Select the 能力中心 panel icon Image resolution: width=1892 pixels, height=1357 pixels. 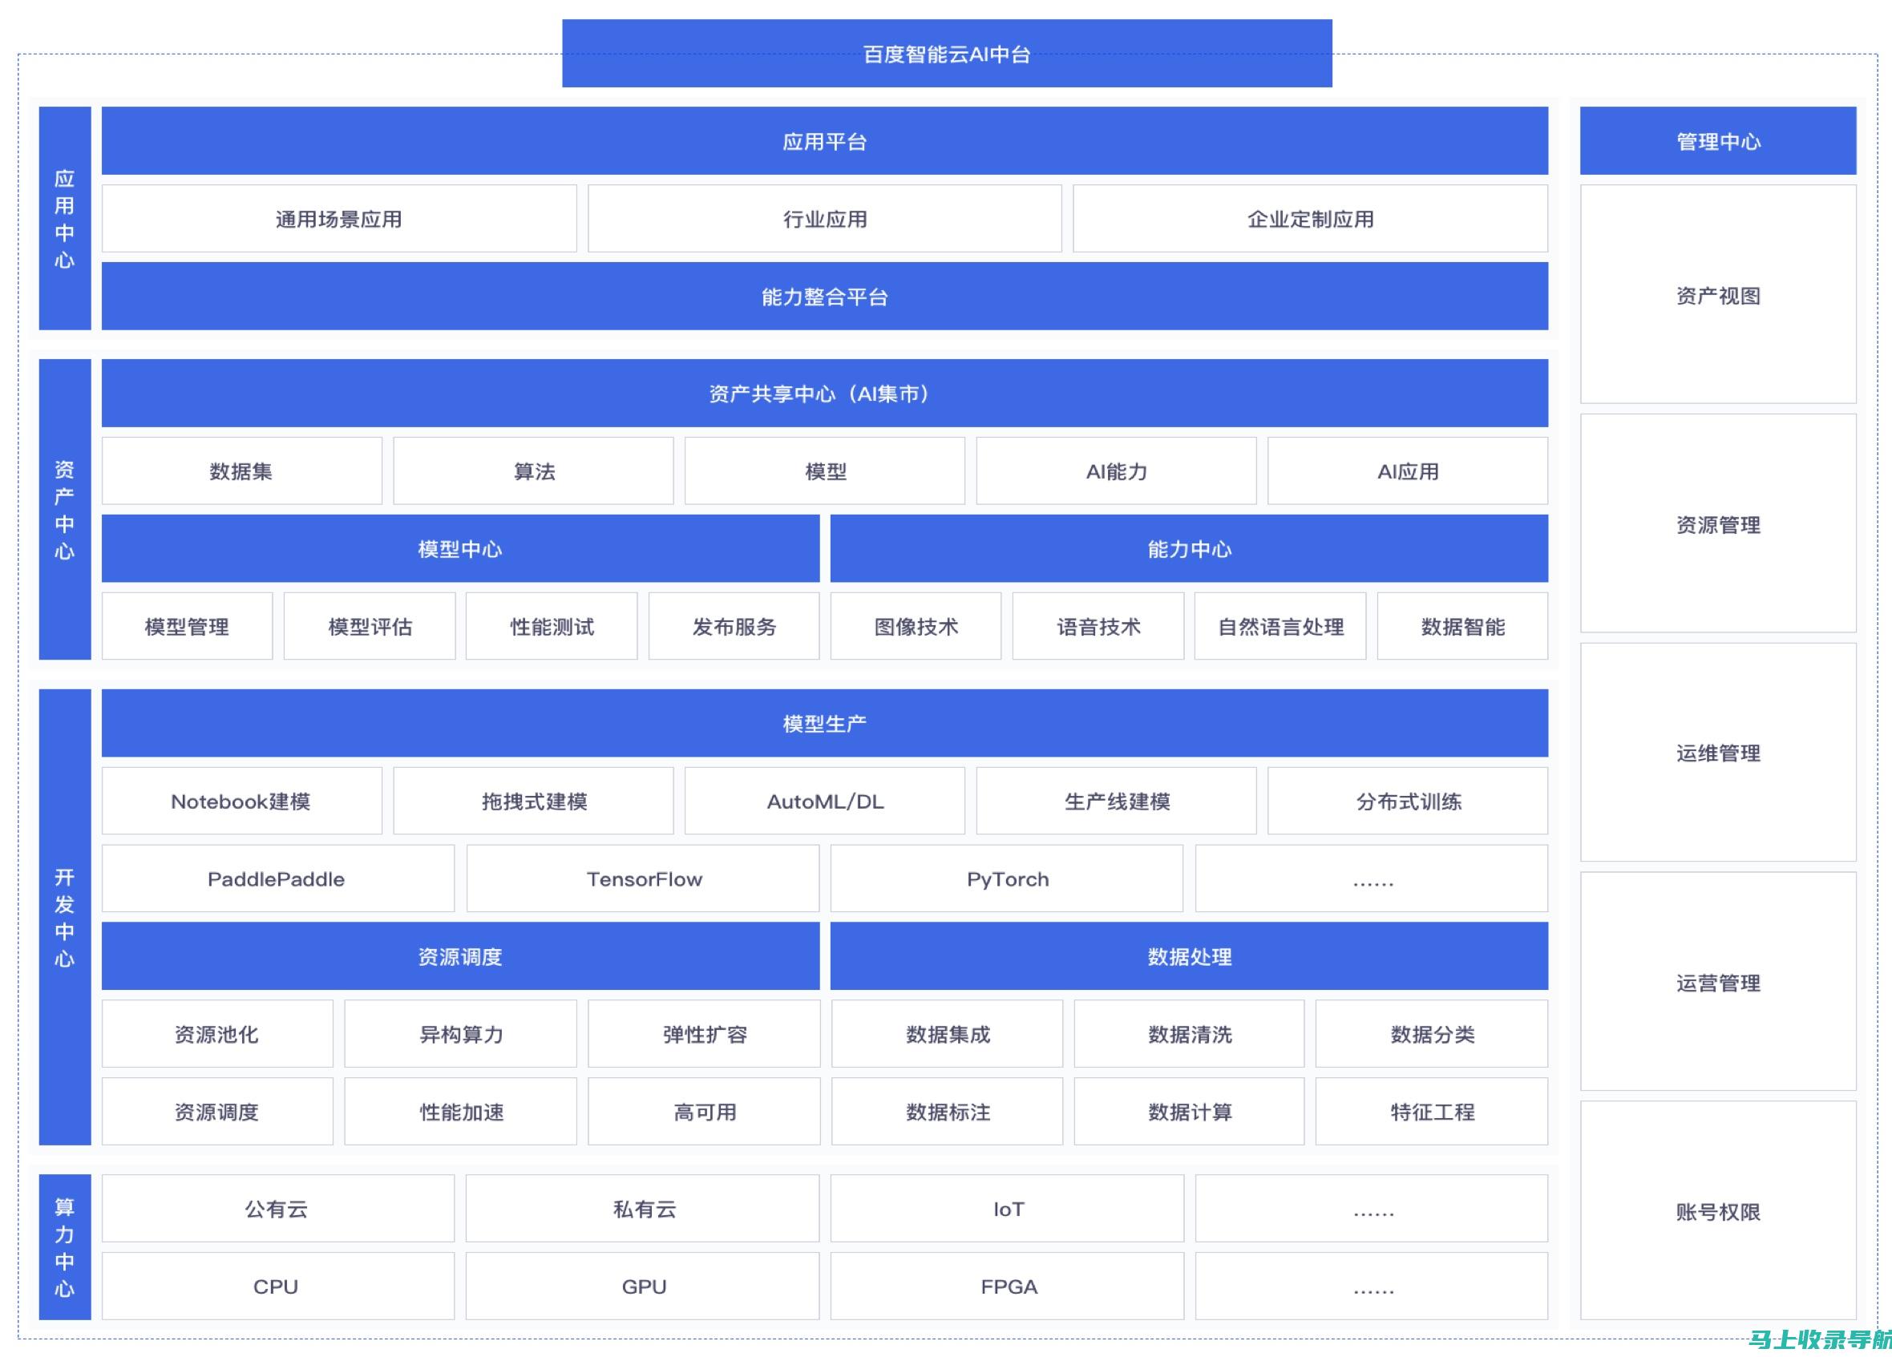tap(1187, 549)
